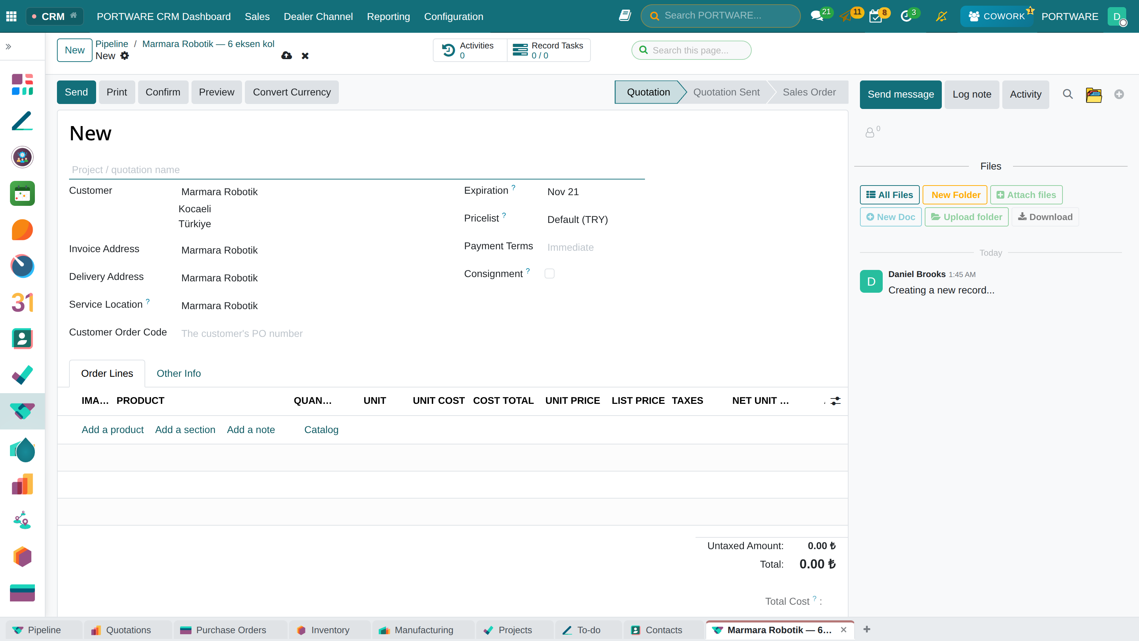The height and width of the screenshot is (641, 1139).
Task: Open the Inventory cube sidebar icon
Action: [22, 557]
